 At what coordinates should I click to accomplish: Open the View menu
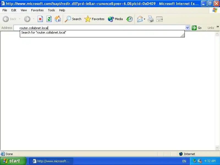tap(24, 10)
